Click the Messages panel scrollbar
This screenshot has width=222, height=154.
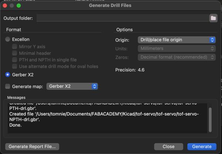pos(211,118)
